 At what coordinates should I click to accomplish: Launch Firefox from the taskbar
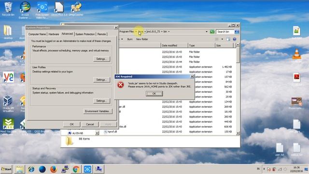pyautogui.click(x=54, y=169)
